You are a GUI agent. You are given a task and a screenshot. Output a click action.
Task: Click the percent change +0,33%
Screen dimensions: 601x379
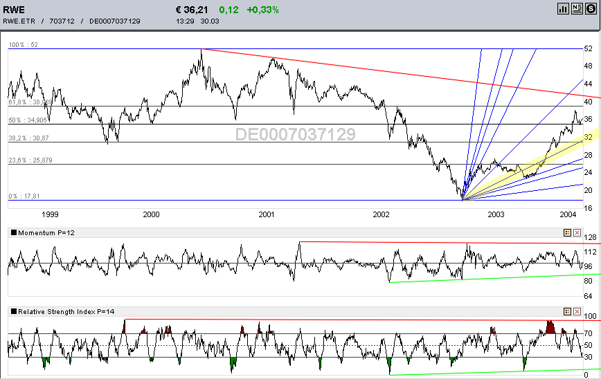tap(262, 10)
